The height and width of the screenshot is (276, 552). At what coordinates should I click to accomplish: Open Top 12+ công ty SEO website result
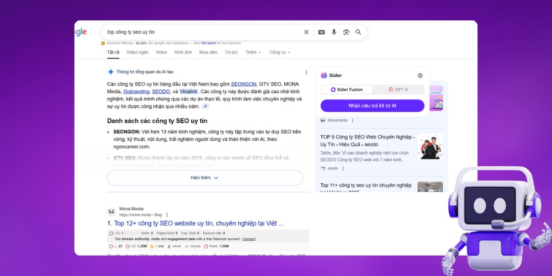(199, 223)
